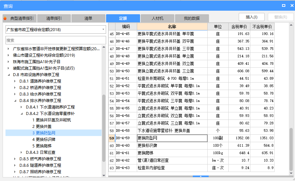Open the 人材机 tab
Image resolution: width=295 pixels, height=181 pixels.
[x=158, y=18]
